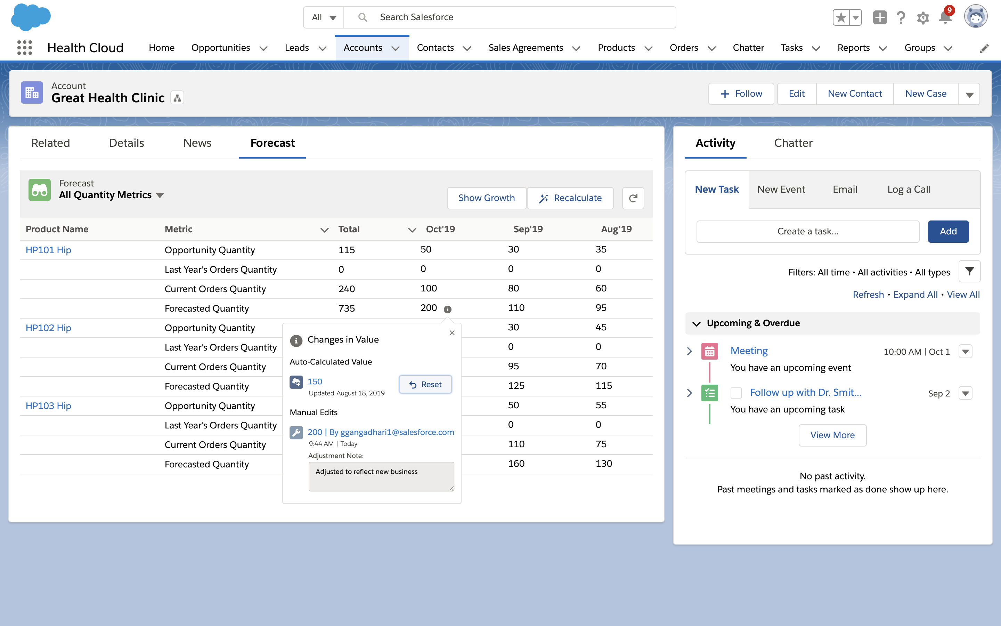Click the Edit account button
Screen dimensions: 1001x626
796,94
